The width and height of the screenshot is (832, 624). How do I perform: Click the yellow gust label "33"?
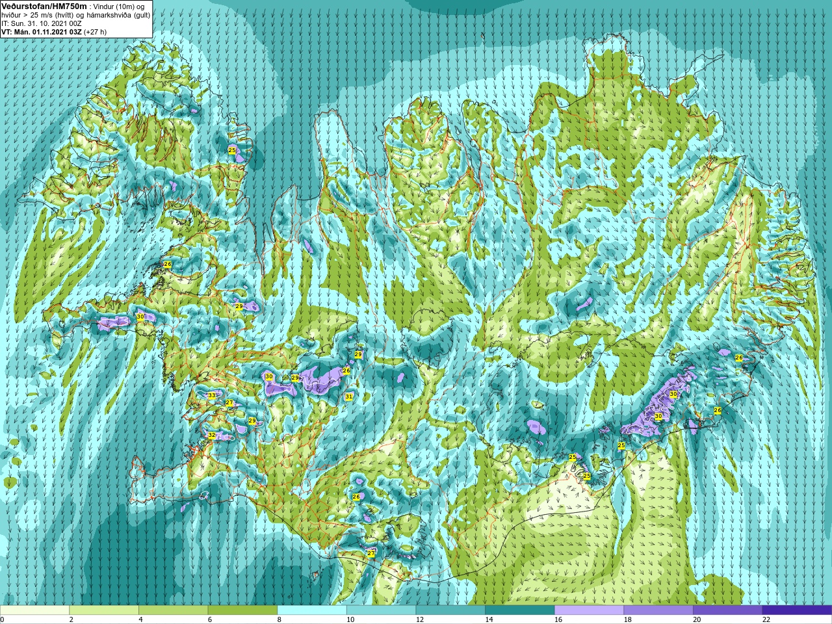211,395
